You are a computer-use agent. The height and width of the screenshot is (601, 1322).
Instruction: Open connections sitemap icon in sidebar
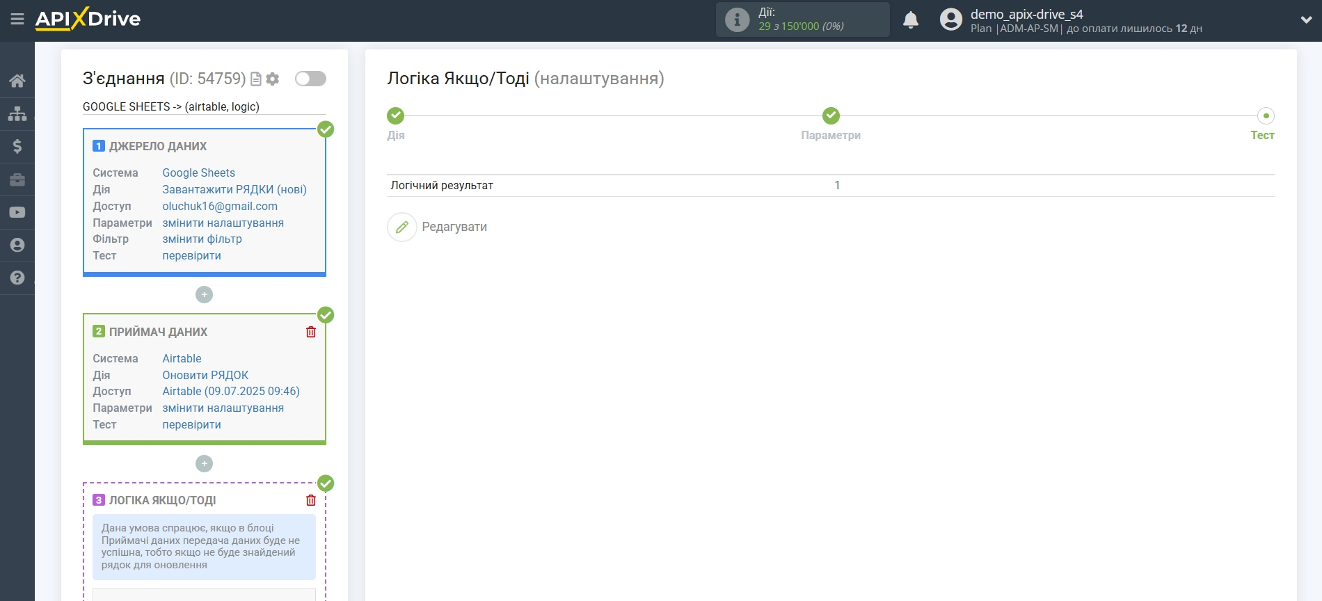pos(17,113)
